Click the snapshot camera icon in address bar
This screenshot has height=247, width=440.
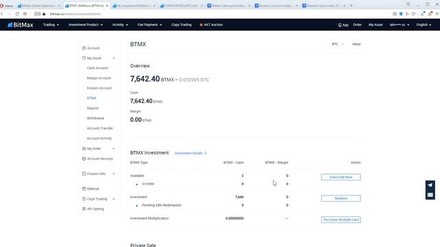tap(395, 14)
